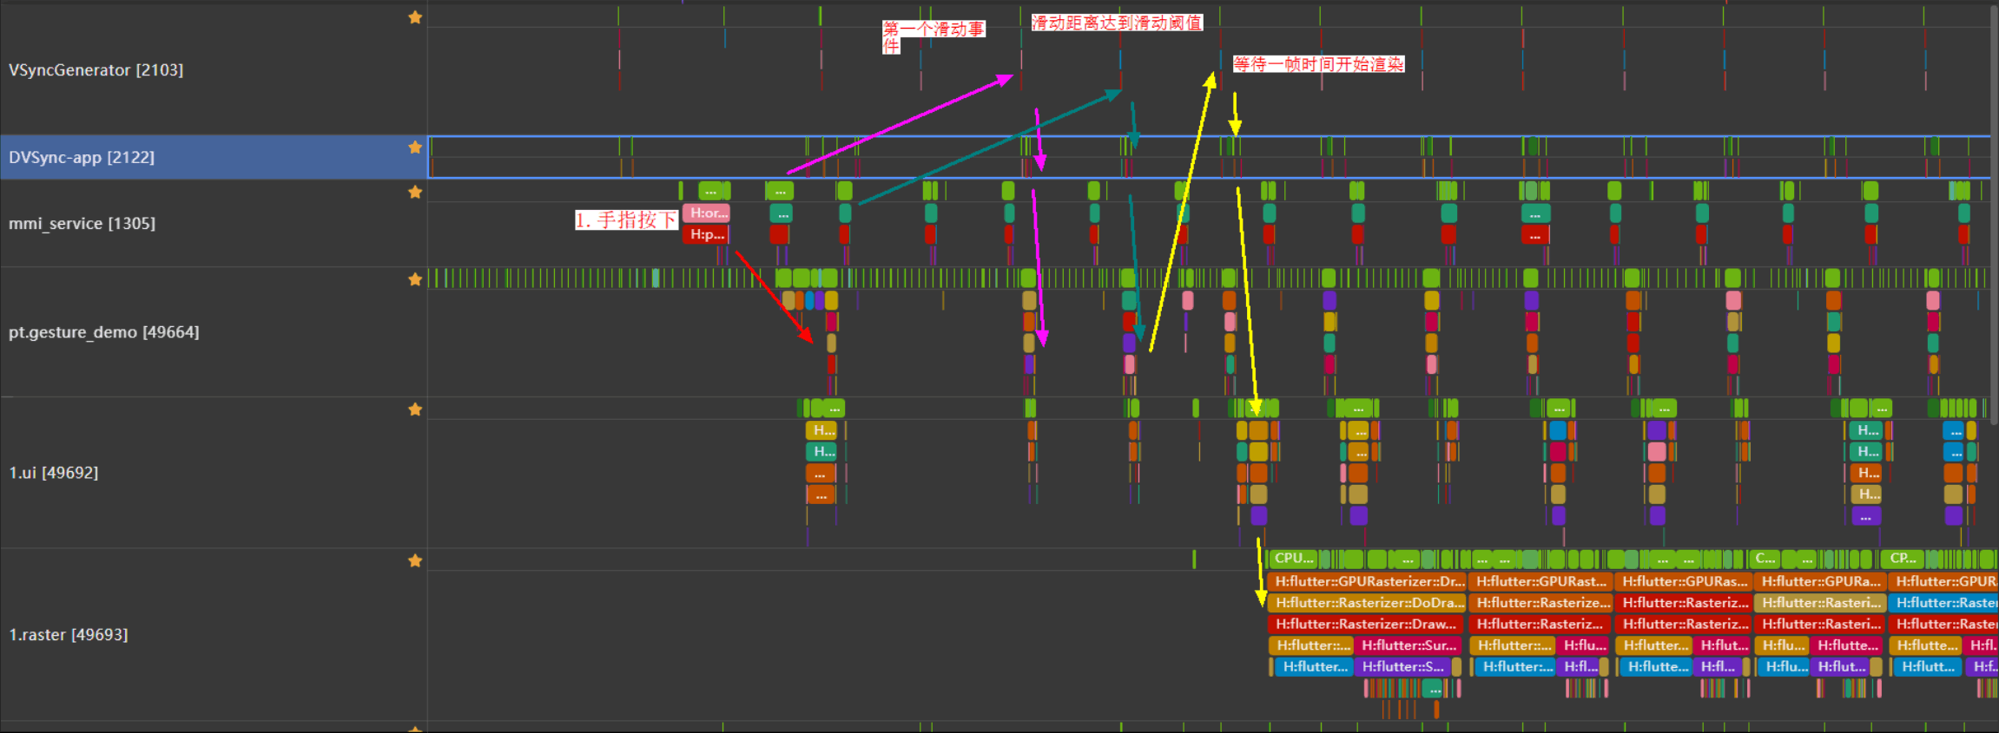
Task: Select the orange H:flutter::Rasterize... slice
Action: pos(1540,603)
